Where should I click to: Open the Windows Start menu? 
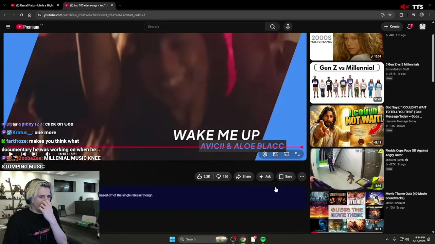pos(172,239)
